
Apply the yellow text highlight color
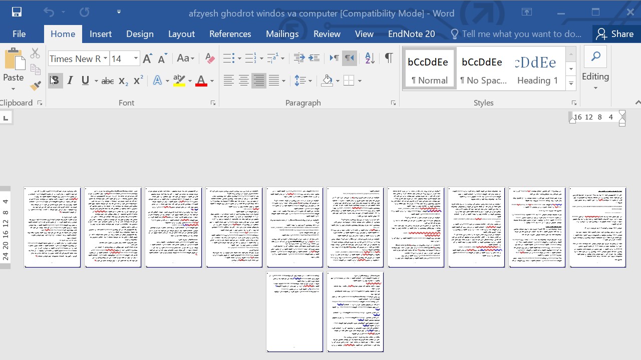coord(179,80)
